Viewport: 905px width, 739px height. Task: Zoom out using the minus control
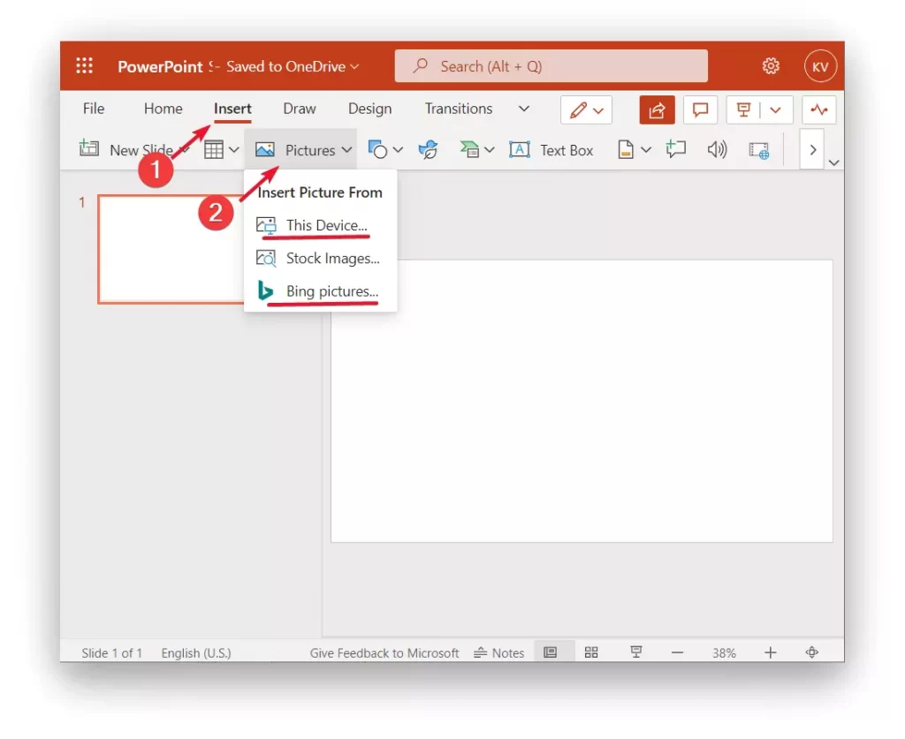click(677, 652)
